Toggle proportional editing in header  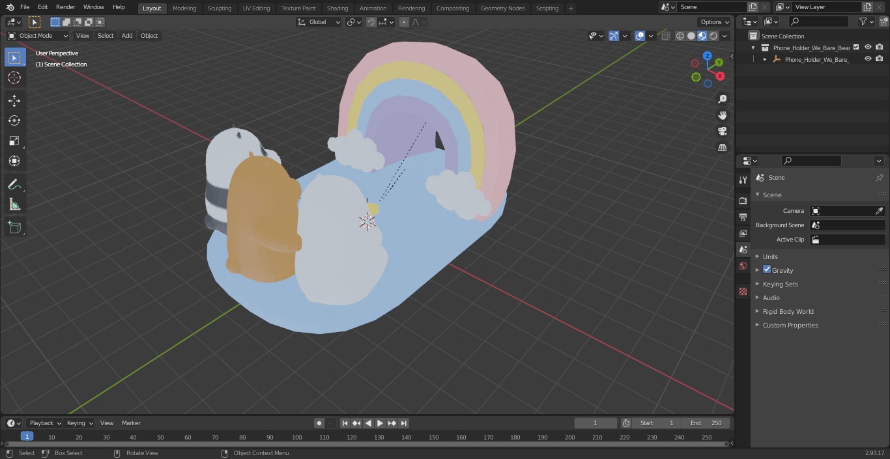click(404, 22)
